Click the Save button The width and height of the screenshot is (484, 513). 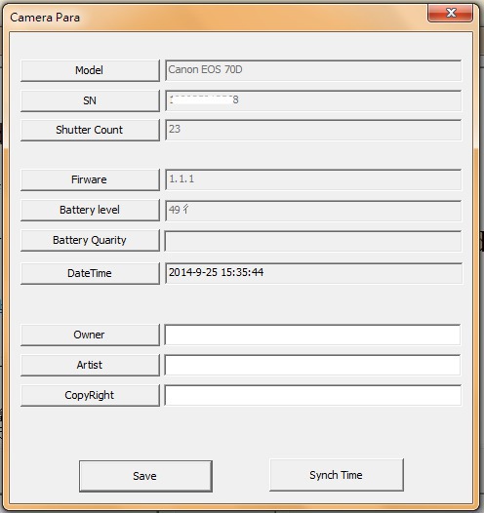pyautogui.click(x=145, y=476)
